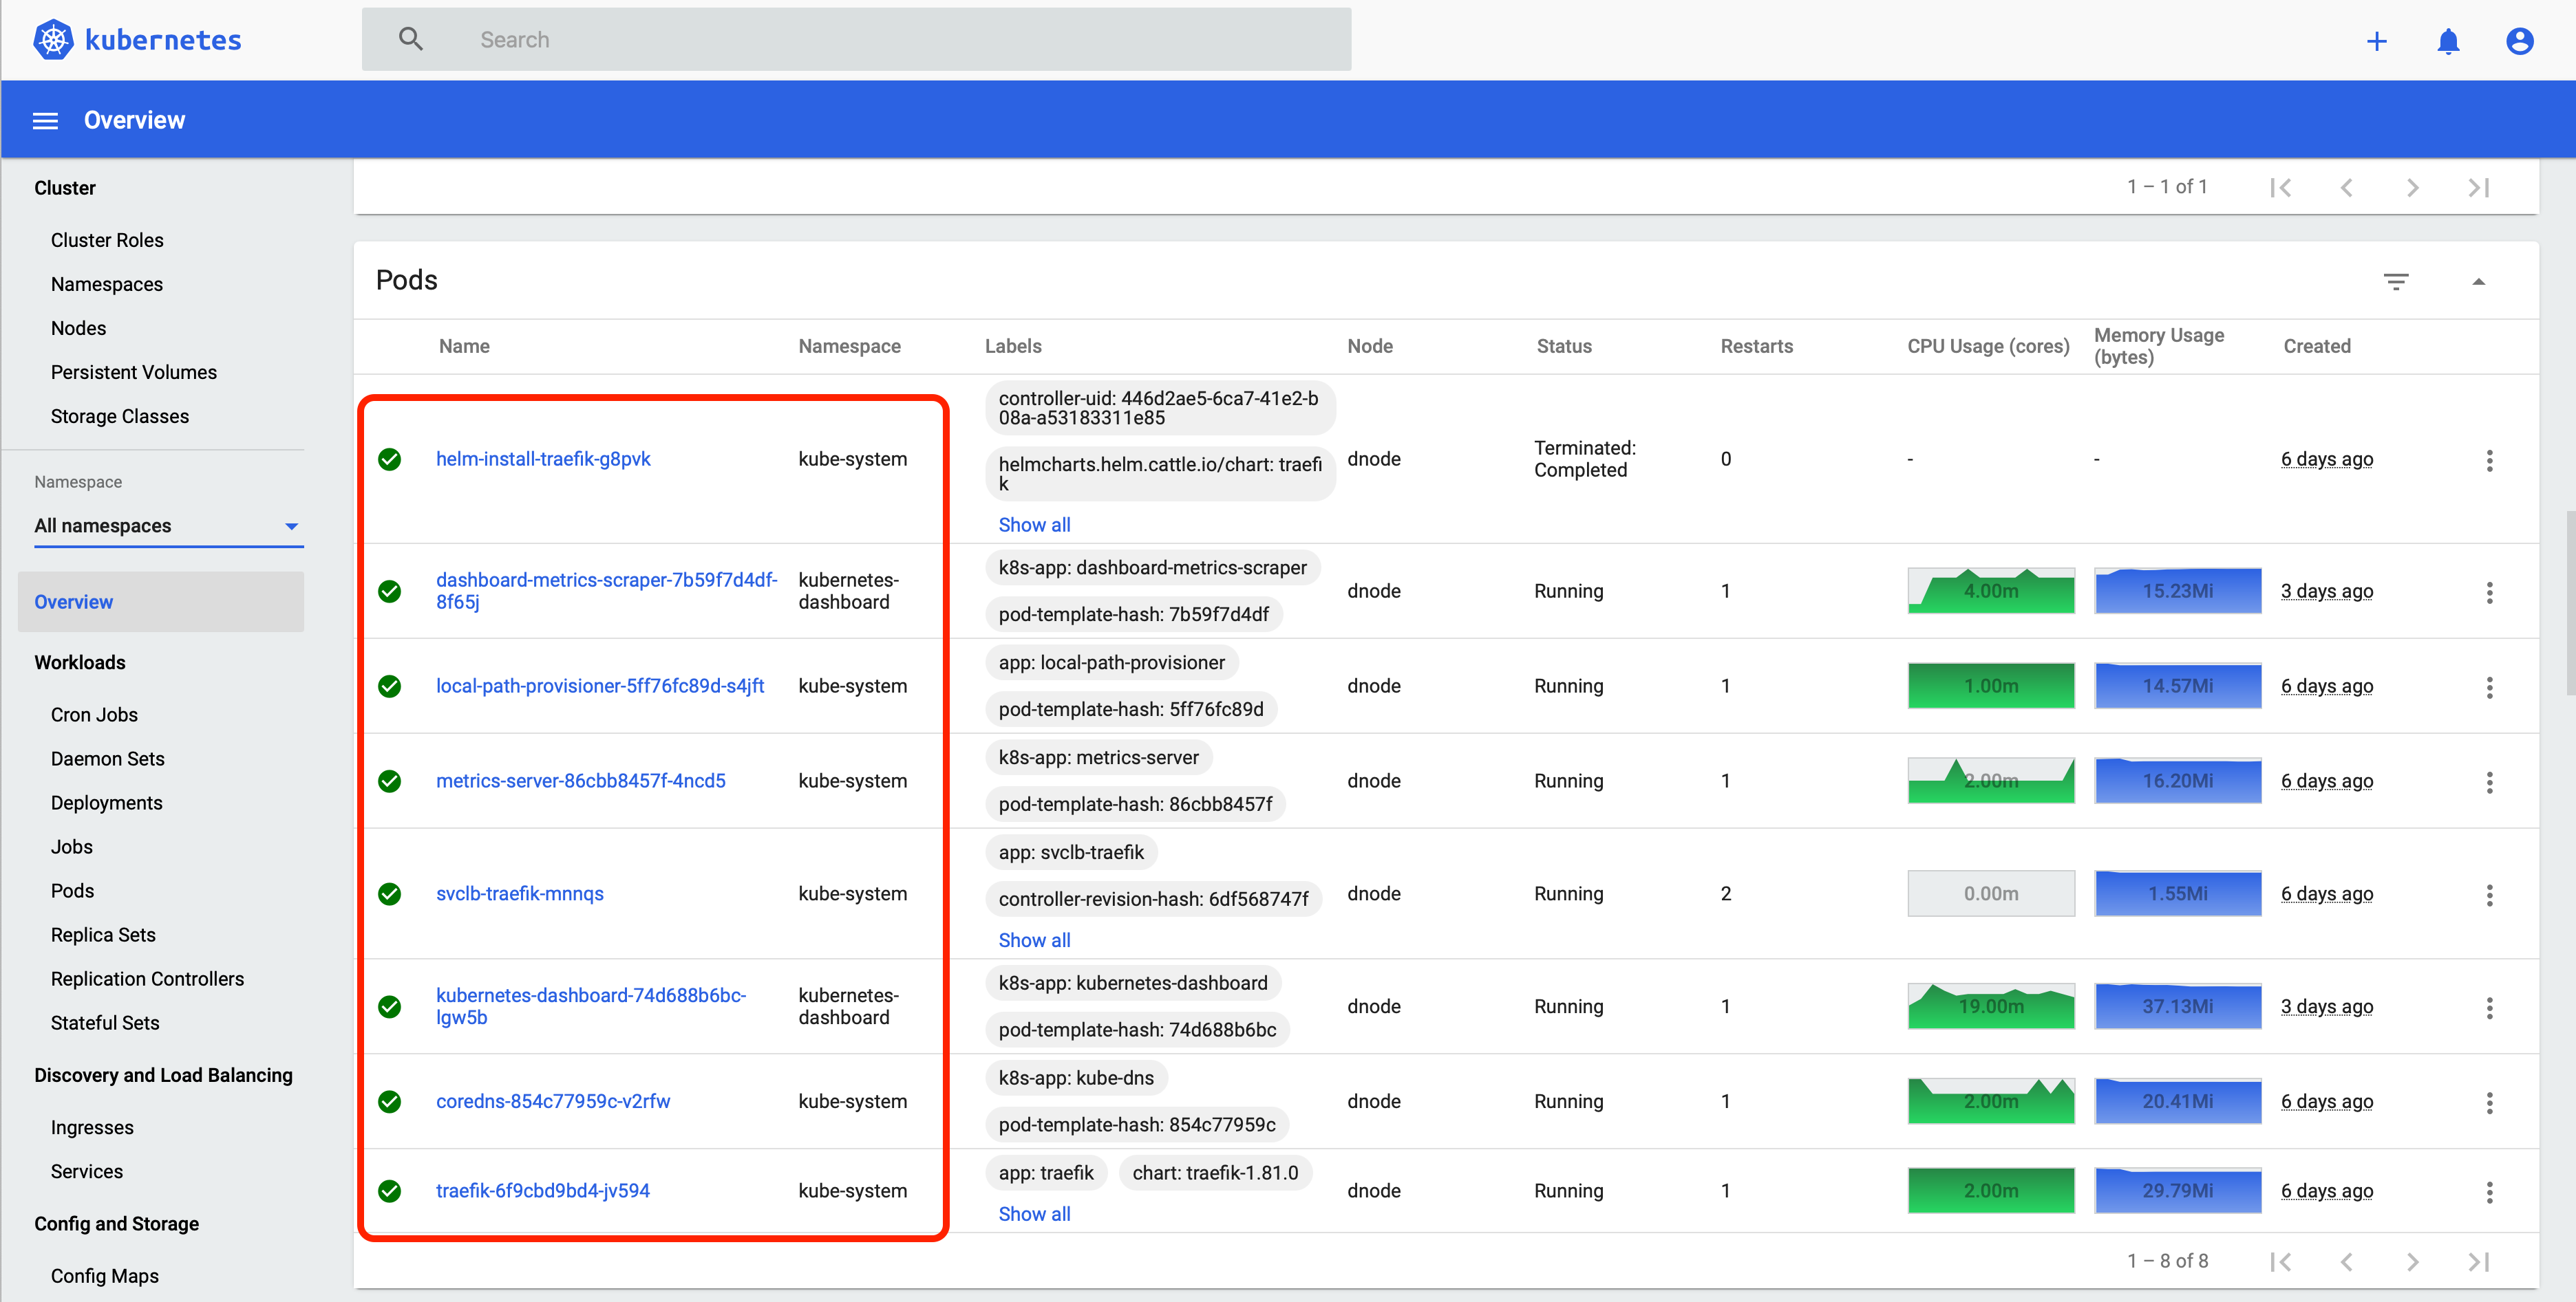The width and height of the screenshot is (2576, 1302).
Task: Open the user account icon
Action: (x=2520, y=41)
